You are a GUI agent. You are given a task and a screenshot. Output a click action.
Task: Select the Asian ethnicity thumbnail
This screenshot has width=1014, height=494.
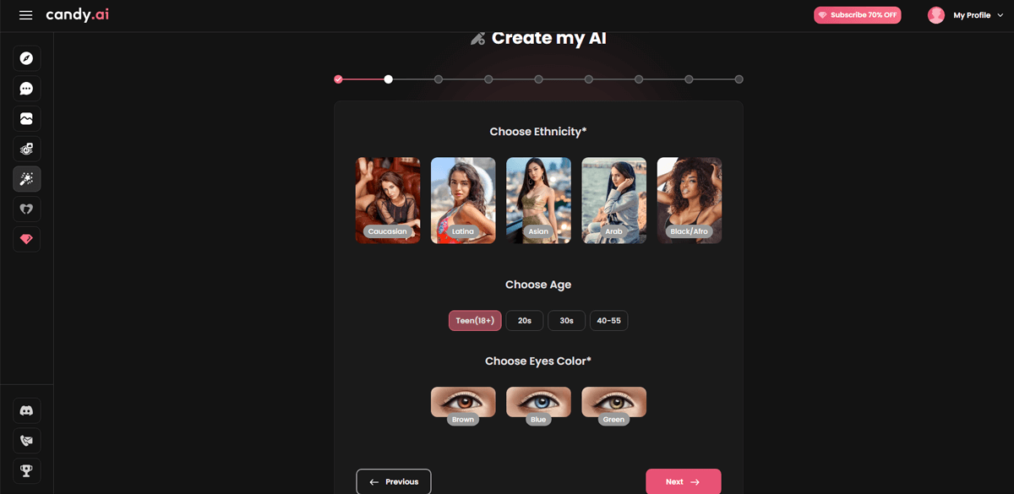(538, 200)
